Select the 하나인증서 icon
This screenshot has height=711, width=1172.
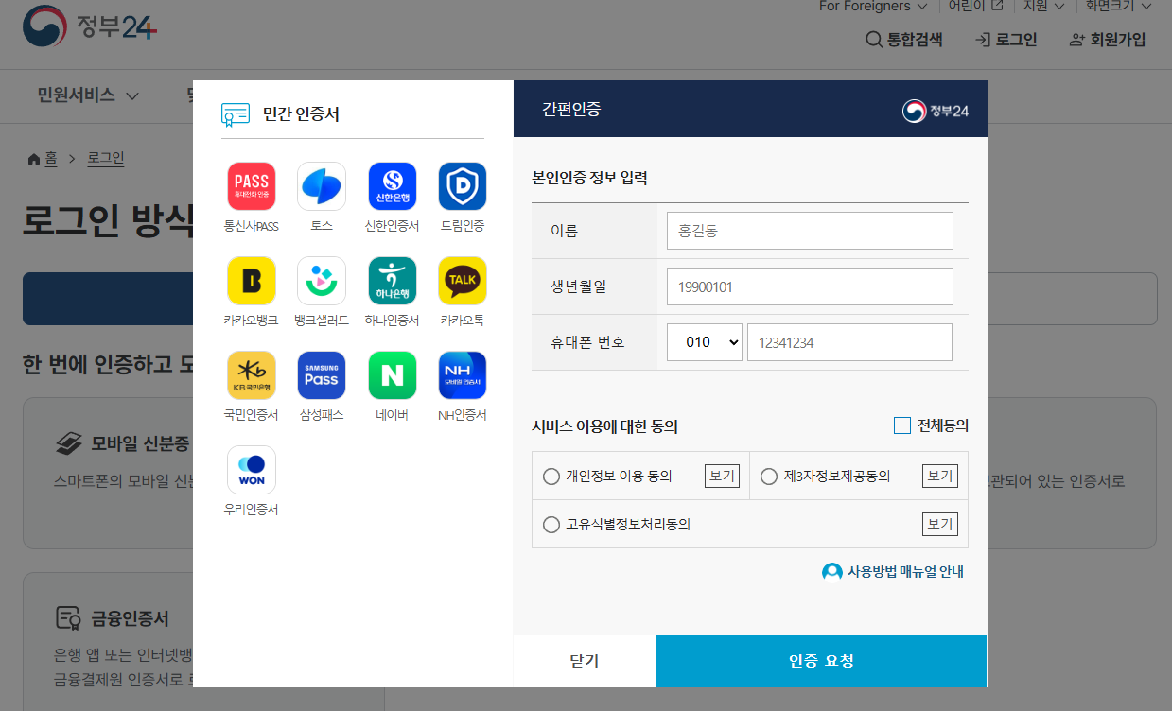[x=392, y=281]
